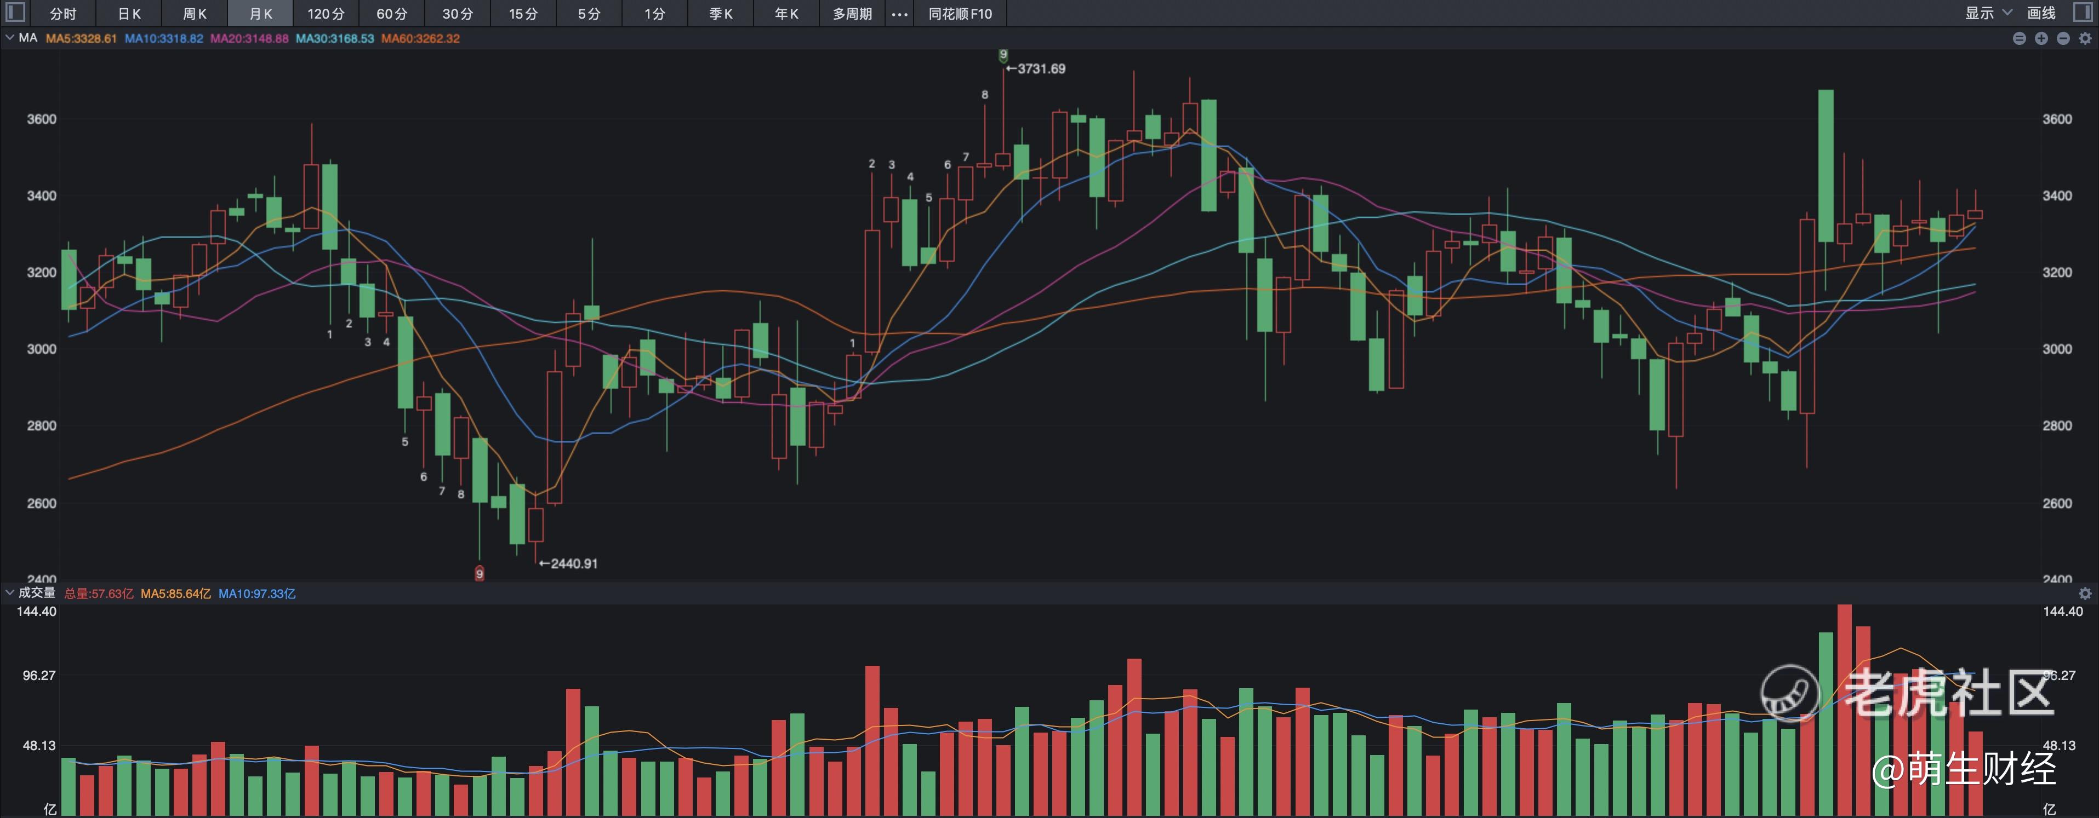Viewport: 2099px width, 818px height.
Task: Click the 总量:57.63亿 volume label
Action: click(x=99, y=594)
